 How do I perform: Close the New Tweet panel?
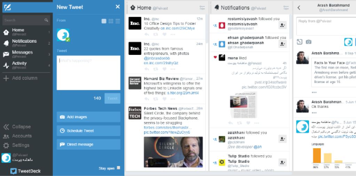tap(118, 7)
